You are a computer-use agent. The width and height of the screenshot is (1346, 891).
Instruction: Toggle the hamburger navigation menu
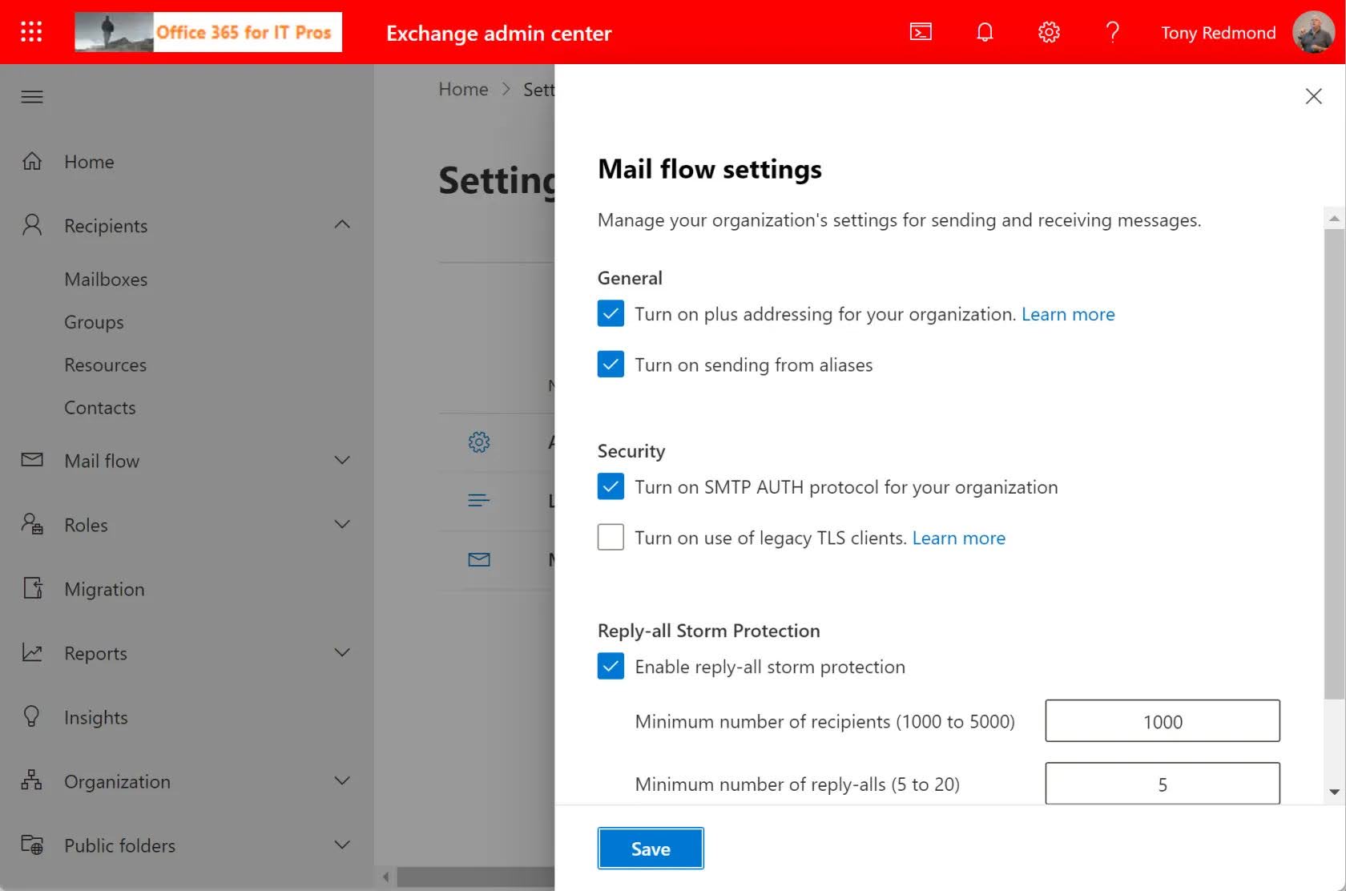coord(32,97)
